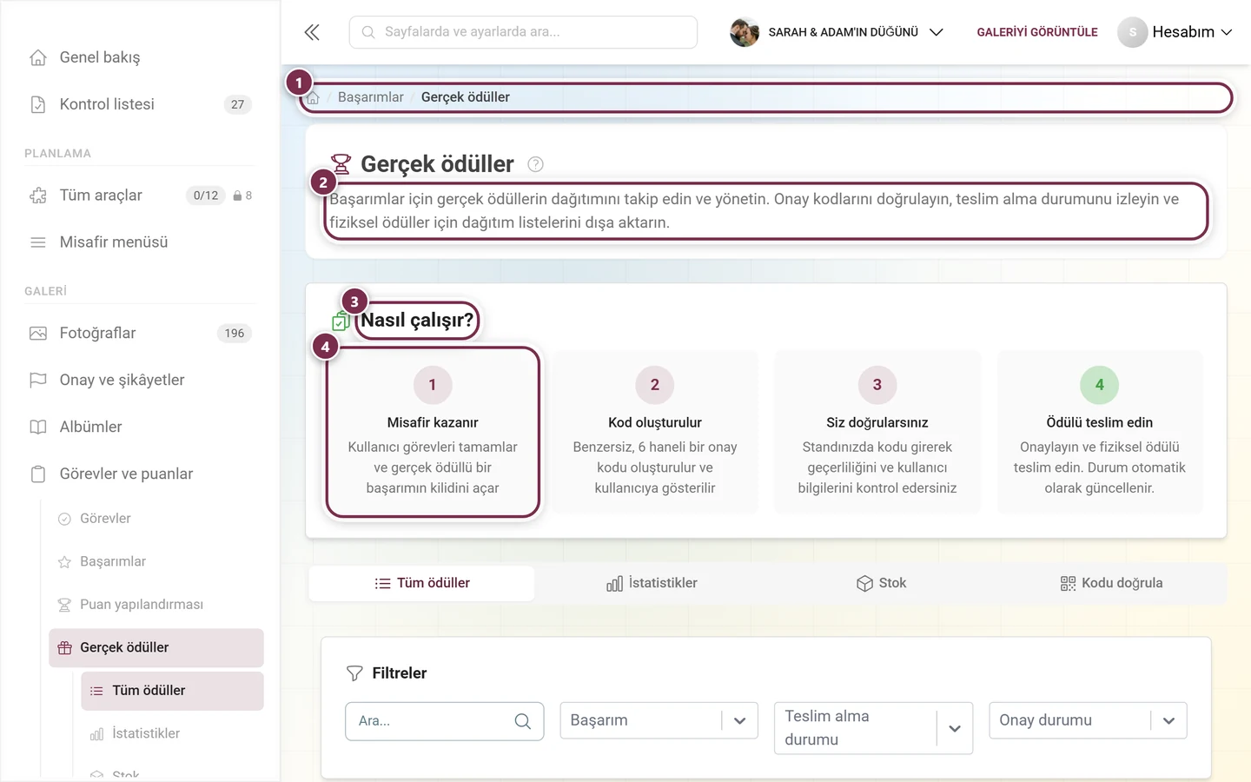This screenshot has width=1251, height=782.
Task: Click the wedding couple avatar thumbnail
Action: (745, 32)
